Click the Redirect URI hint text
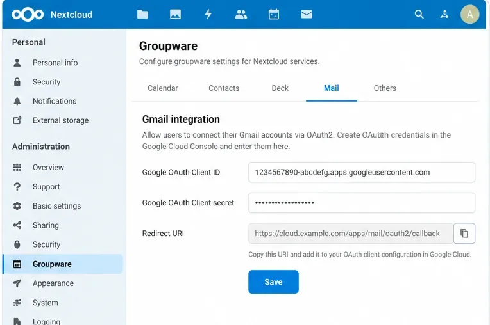This screenshot has height=325, width=490. (x=360, y=254)
